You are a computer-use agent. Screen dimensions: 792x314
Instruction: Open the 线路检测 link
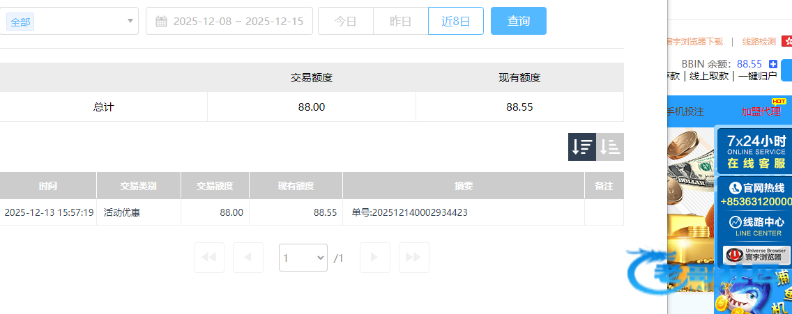[x=759, y=42]
